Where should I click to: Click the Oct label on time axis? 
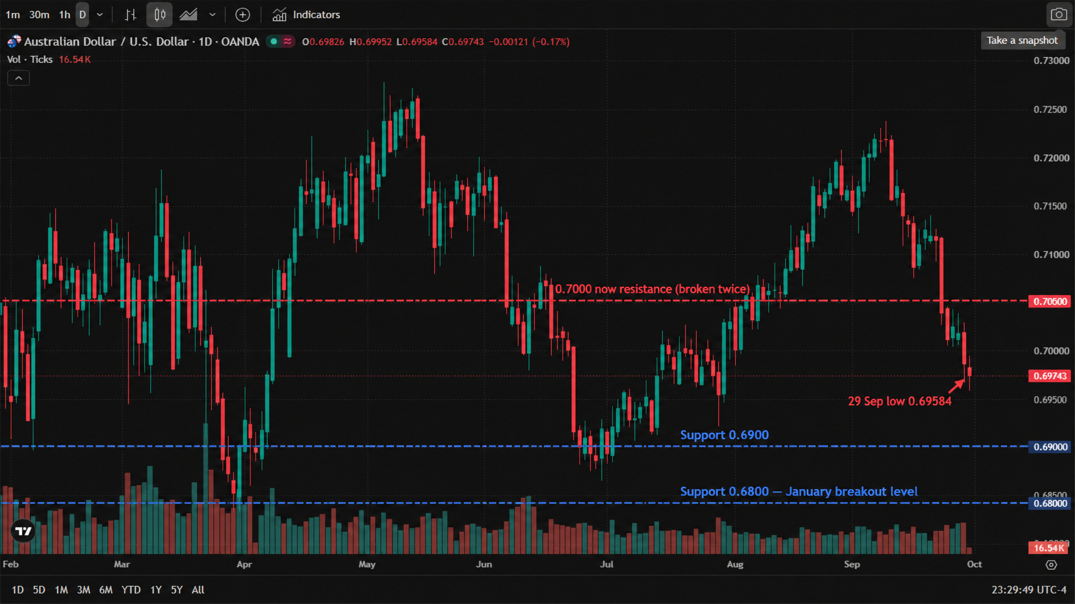coord(974,564)
